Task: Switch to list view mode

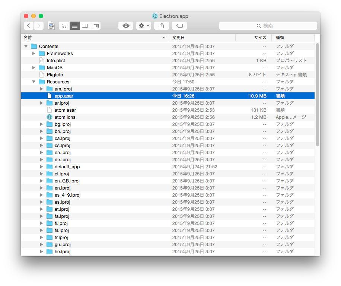Action: [x=74, y=26]
